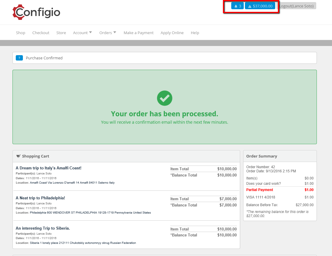Click the blue question mark help icon

(x=19, y=58)
